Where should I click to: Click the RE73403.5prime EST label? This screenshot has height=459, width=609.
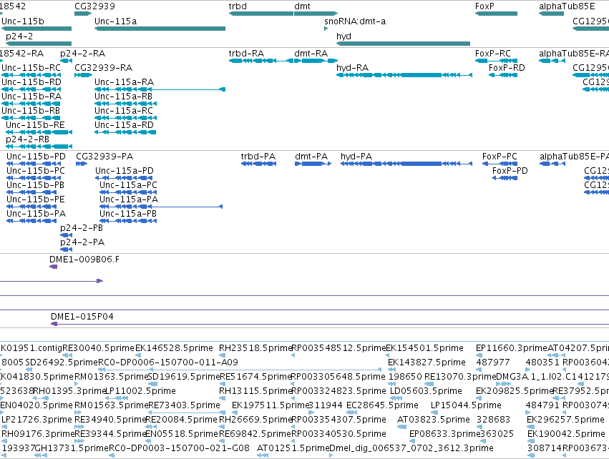[184, 405]
